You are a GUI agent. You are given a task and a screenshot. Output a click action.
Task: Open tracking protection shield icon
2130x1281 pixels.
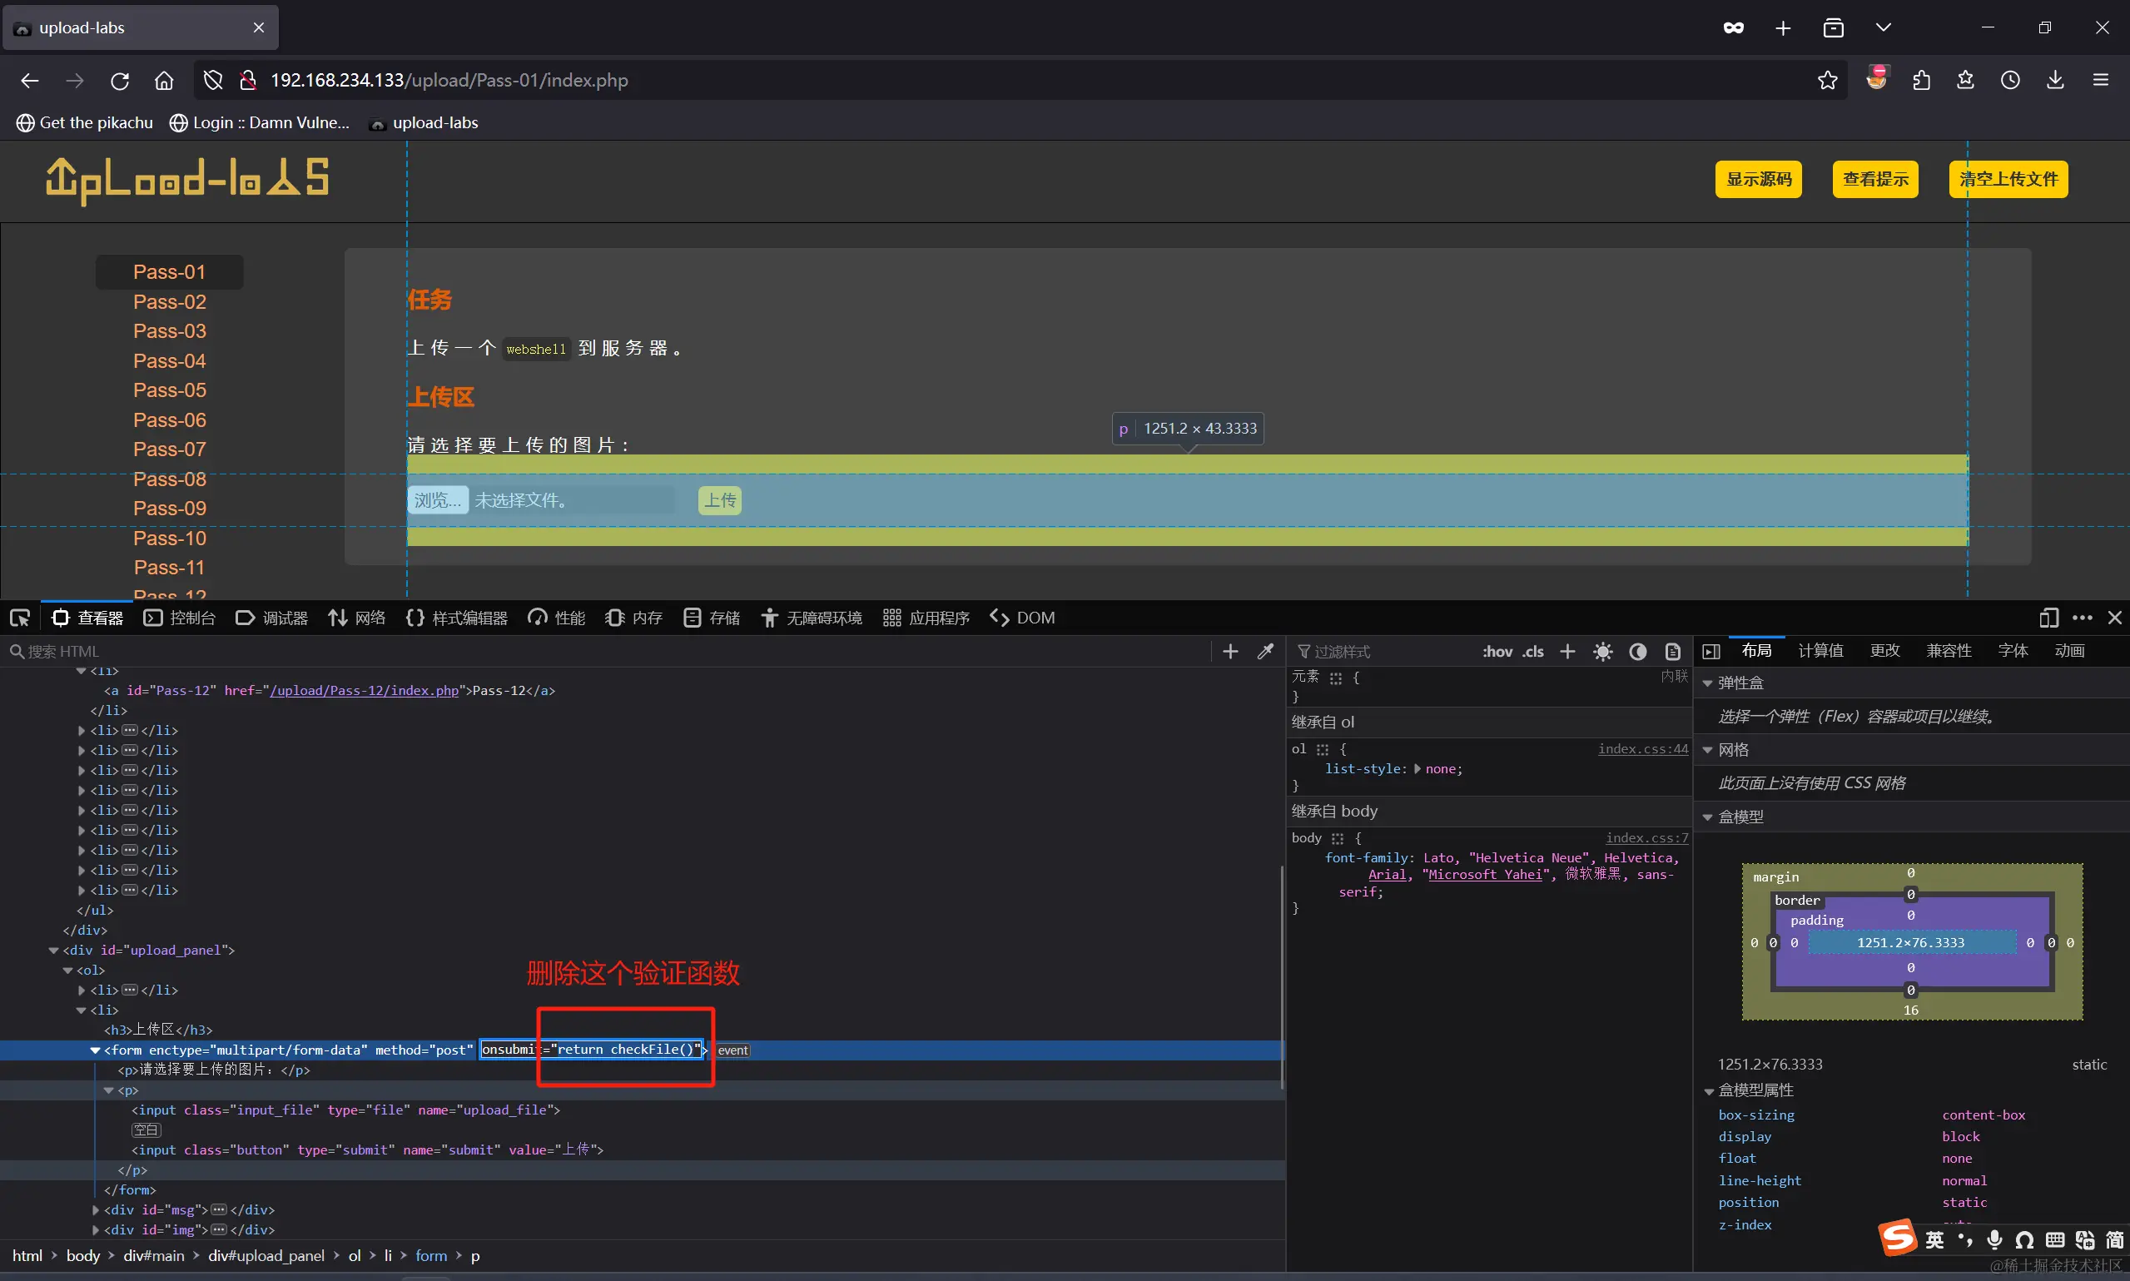pyautogui.click(x=213, y=80)
